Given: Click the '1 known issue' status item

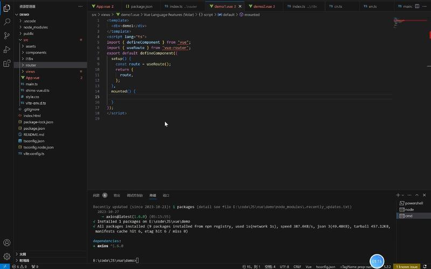Looking at the screenshot, I should pyautogui.click(x=407, y=266).
